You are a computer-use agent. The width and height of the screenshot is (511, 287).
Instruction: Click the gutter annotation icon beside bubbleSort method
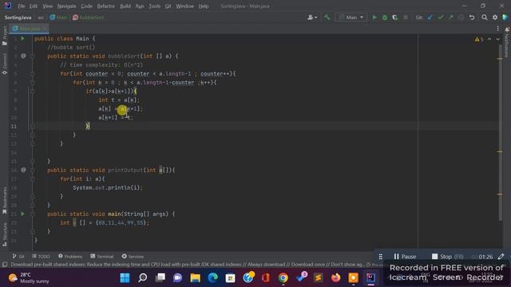click(23, 56)
